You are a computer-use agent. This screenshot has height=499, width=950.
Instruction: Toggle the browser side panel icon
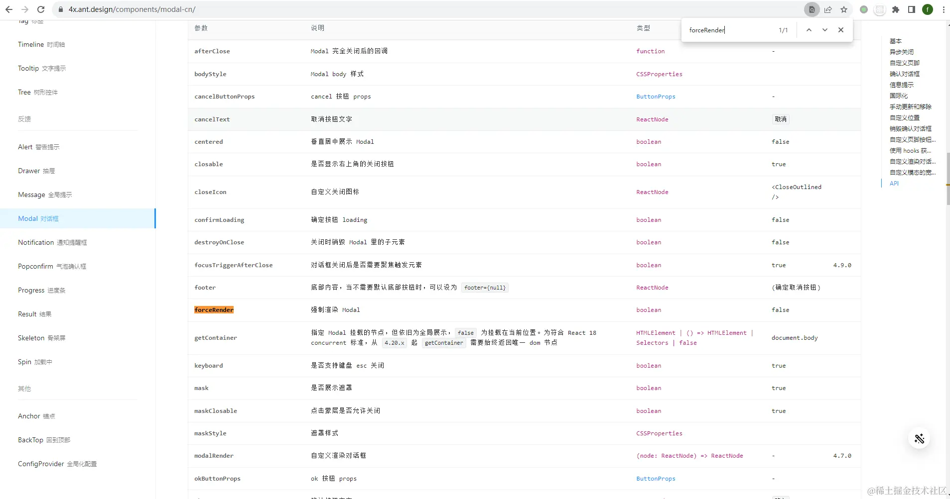[x=912, y=9]
